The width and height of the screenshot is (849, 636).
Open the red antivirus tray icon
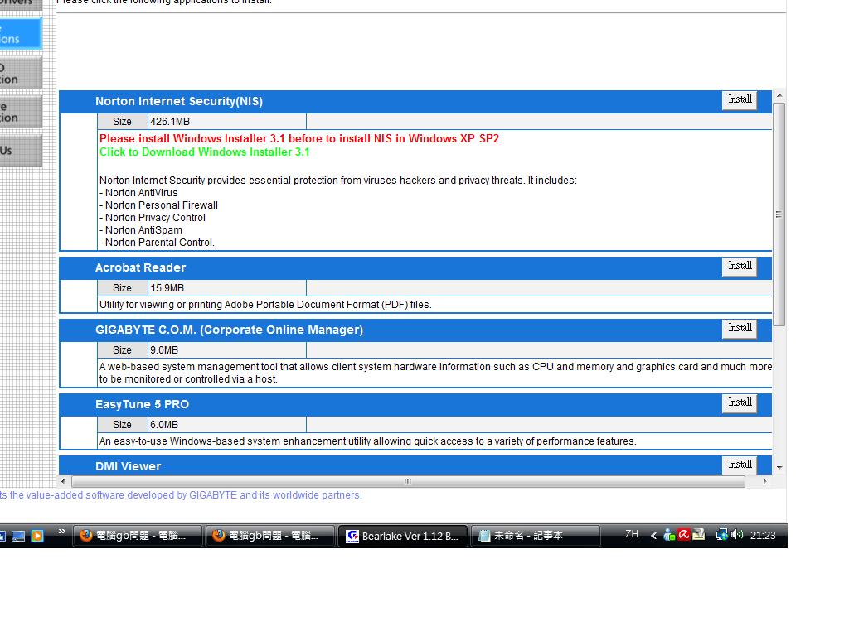pos(684,535)
